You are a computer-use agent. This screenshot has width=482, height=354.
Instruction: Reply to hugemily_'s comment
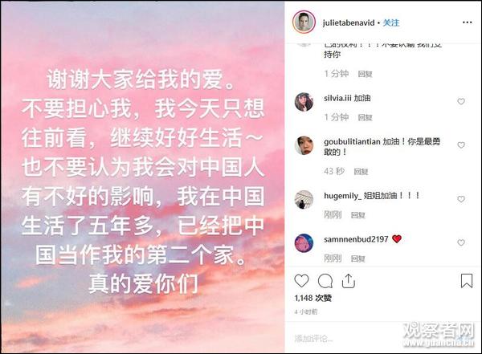[x=358, y=215]
